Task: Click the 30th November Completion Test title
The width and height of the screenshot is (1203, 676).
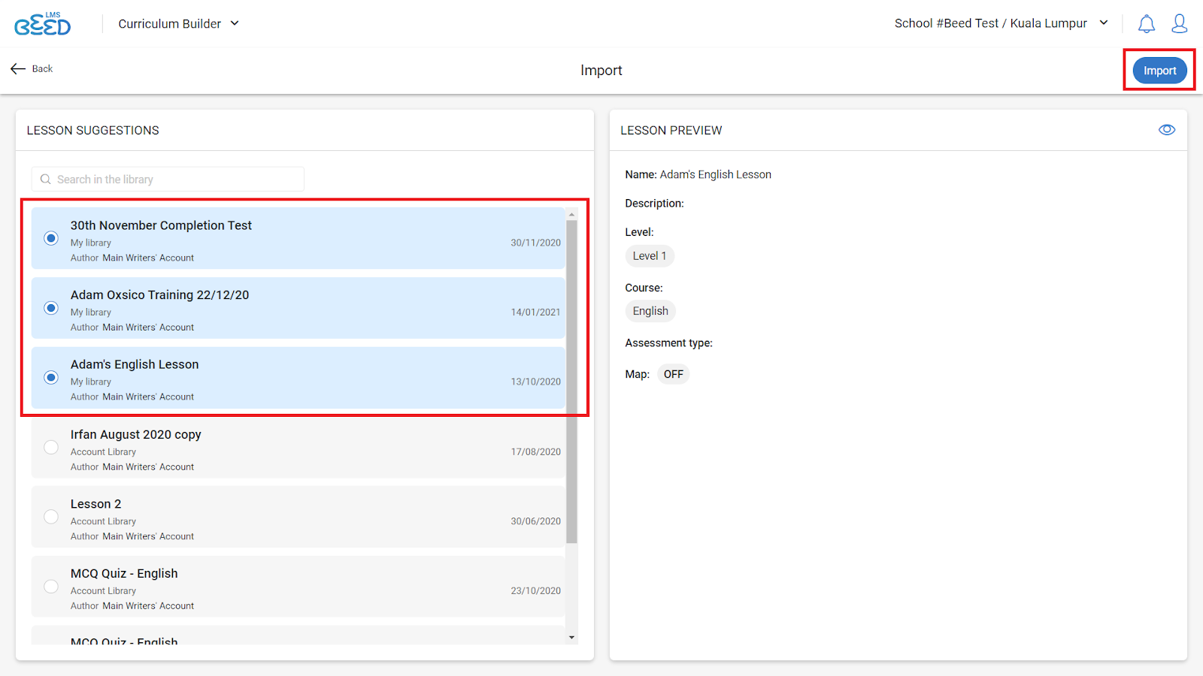Action: [161, 225]
